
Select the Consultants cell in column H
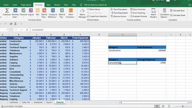(x=122, y=63)
